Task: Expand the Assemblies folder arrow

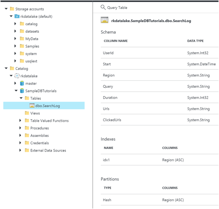Action: tap(21, 135)
